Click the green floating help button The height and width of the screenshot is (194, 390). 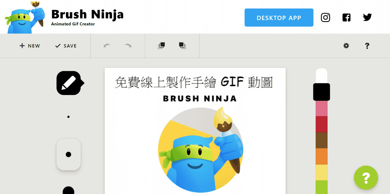366,178
